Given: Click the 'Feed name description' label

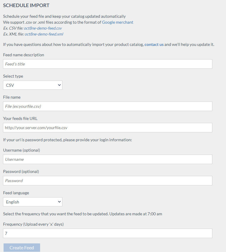Looking at the screenshot, I should click(23, 55).
